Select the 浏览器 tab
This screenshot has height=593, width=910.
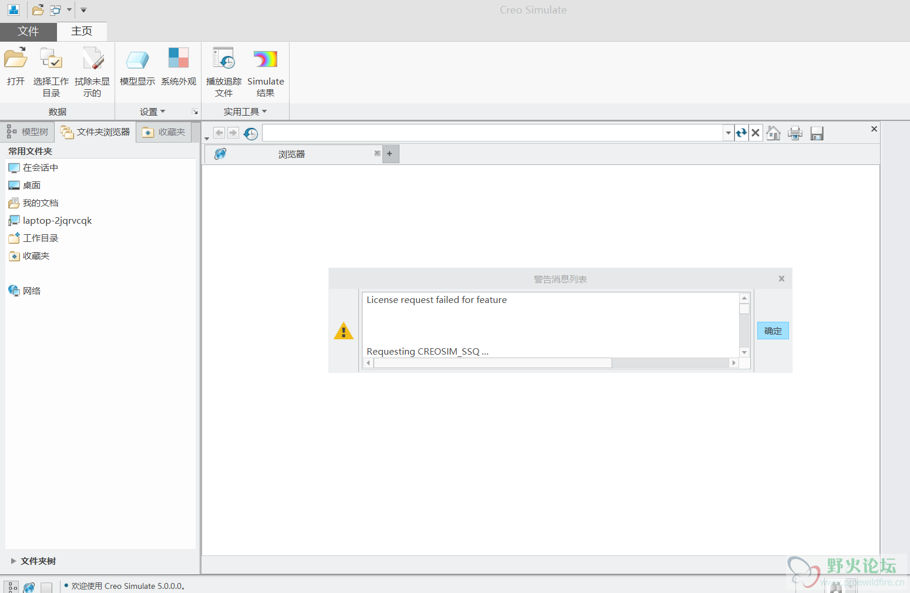[294, 154]
